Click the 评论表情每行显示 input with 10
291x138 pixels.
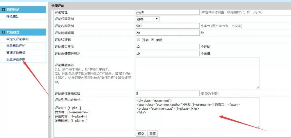tap(167, 54)
